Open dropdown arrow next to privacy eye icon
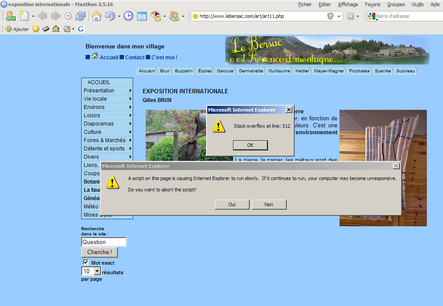Viewport: 443px width, 306px height. (165, 17)
